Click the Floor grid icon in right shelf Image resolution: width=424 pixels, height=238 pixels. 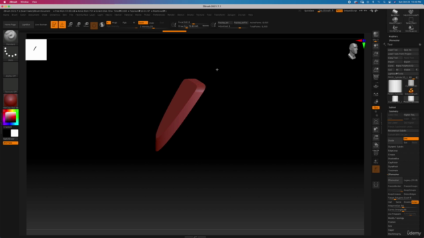[376, 86]
